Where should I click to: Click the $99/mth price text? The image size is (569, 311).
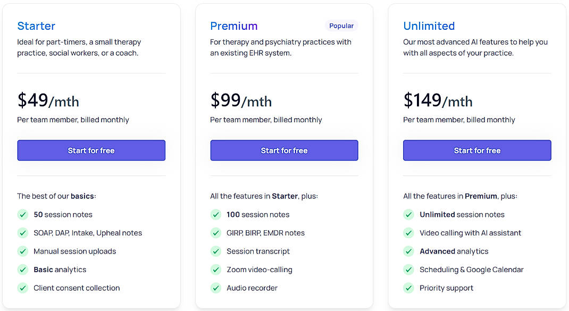pyautogui.click(x=241, y=100)
